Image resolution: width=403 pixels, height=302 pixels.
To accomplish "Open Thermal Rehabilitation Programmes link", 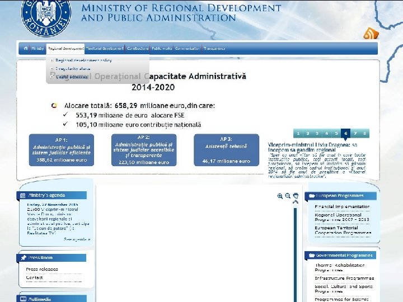I will coord(340,267).
